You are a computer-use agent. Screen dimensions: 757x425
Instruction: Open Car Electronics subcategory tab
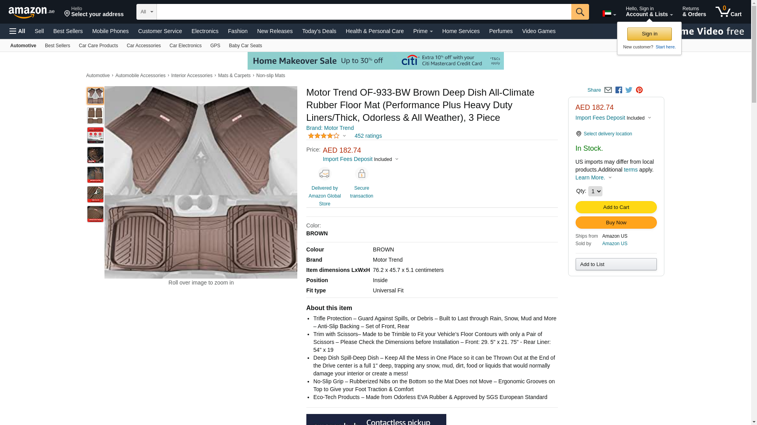[185, 46]
